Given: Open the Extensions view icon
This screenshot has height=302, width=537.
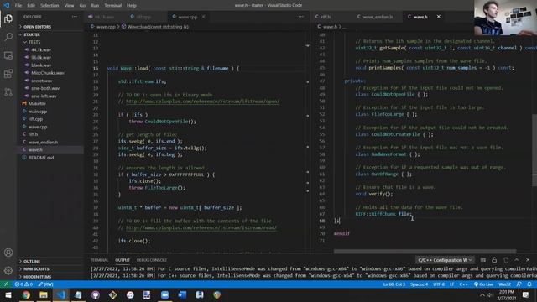Looking at the screenshot, I should (x=8, y=74).
